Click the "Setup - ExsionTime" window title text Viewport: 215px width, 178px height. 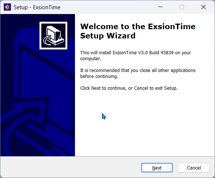(37, 7)
